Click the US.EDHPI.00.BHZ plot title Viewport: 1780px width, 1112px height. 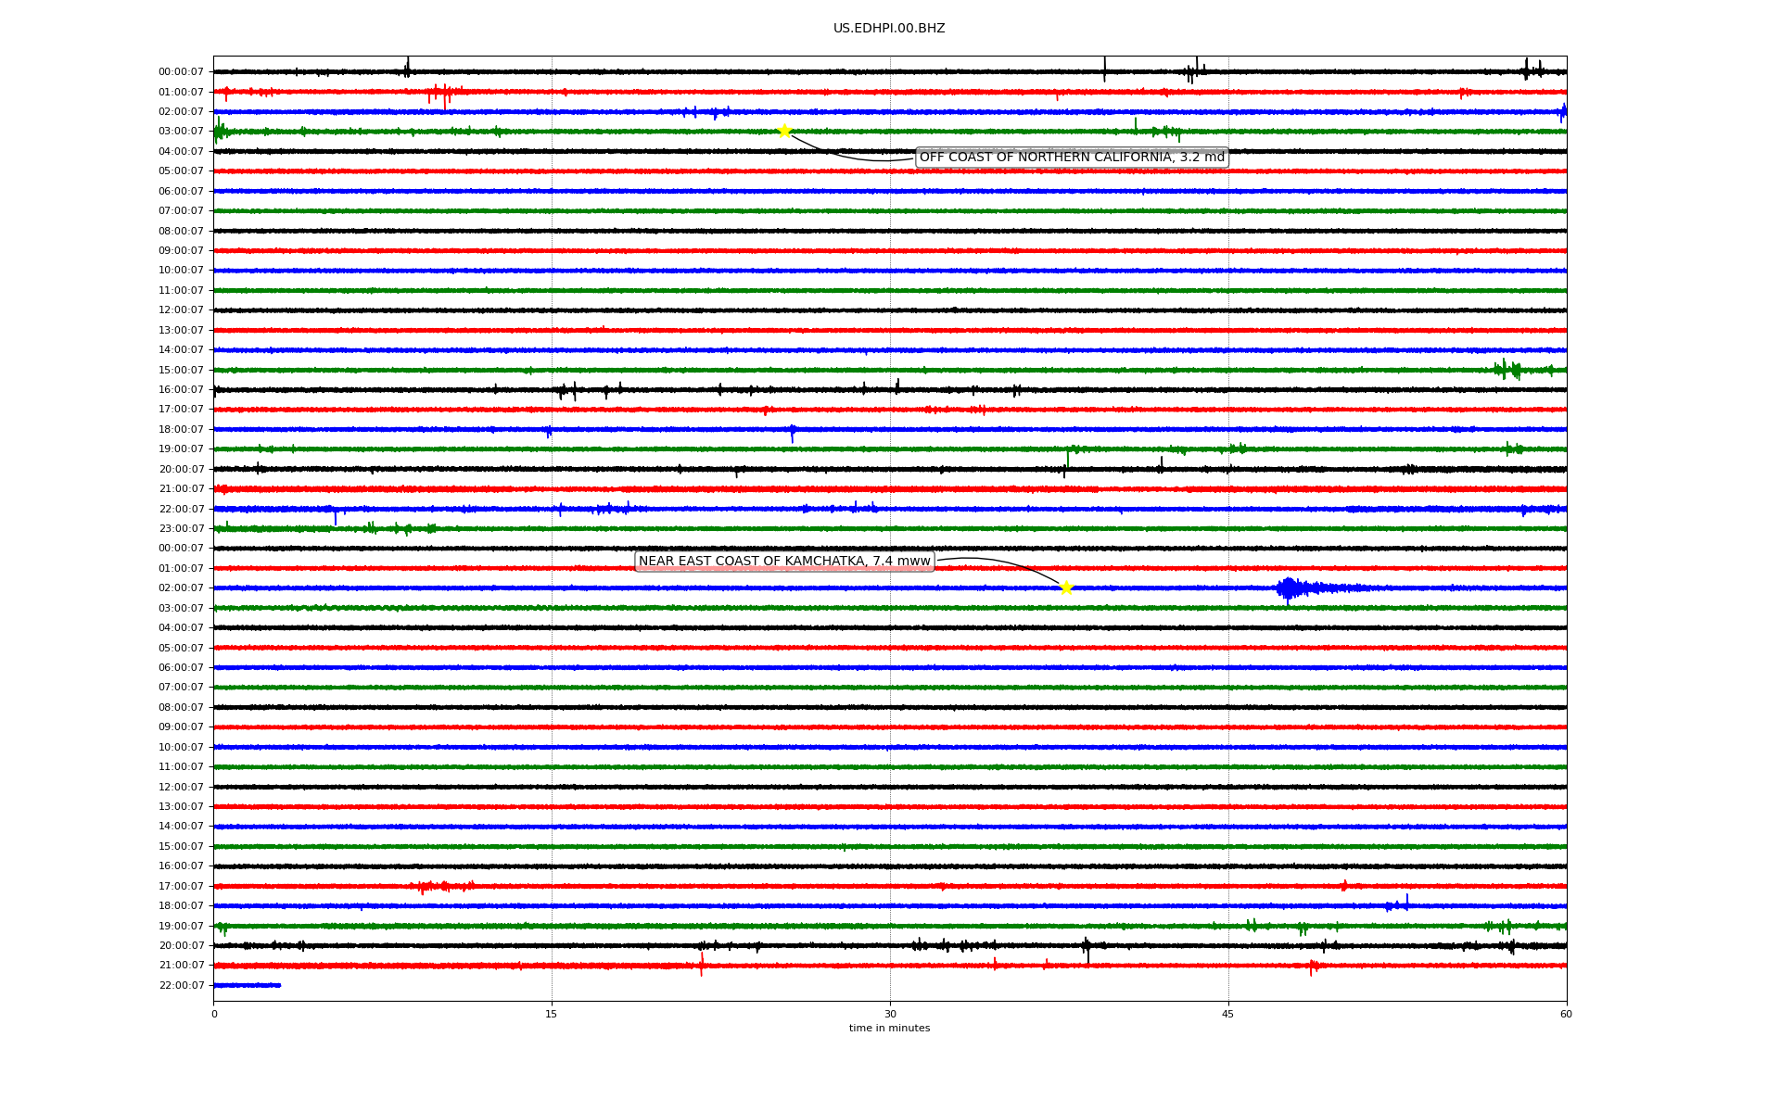888,29
